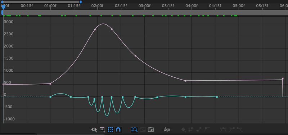Click the 1000 value axis label
The width and height of the screenshot is (288, 135).
[x=9, y=71]
